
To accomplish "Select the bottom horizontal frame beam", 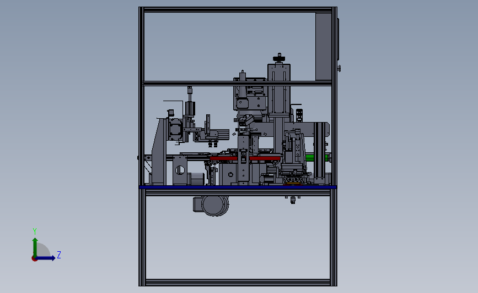I will click(238, 283).
